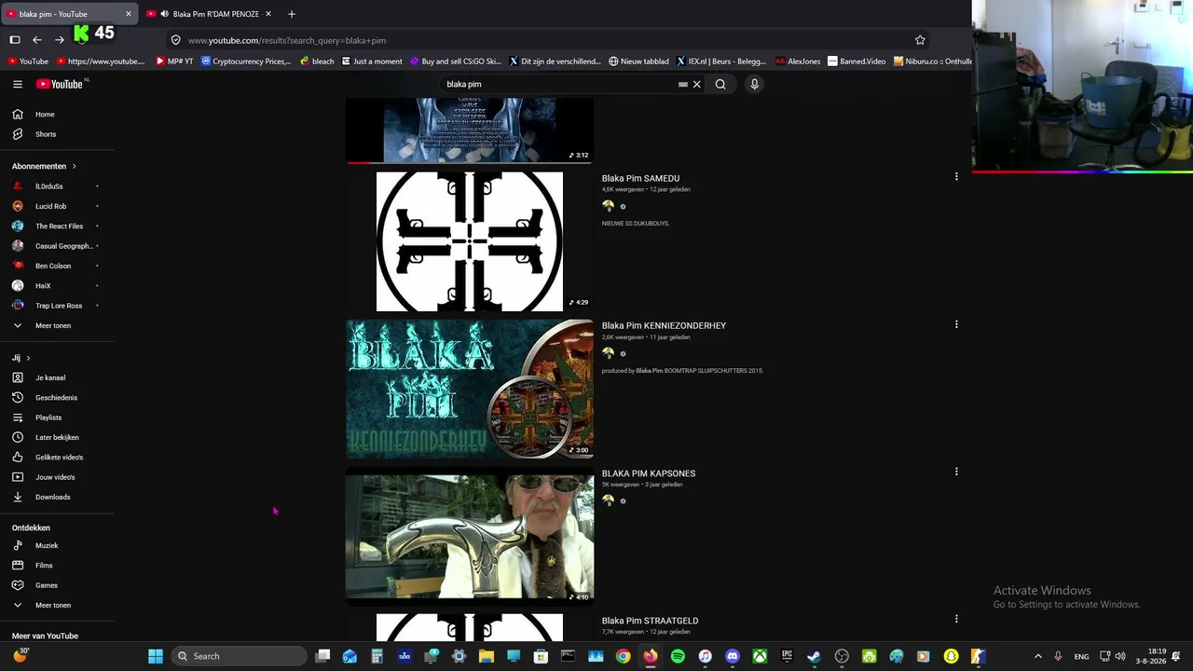Show hidden system tray icons
1193x671 pixels.
tap(1038, 656)
